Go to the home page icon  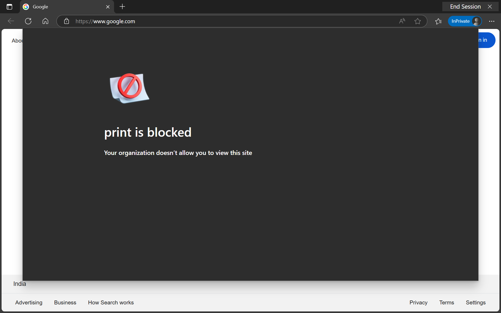coord(45,21)
